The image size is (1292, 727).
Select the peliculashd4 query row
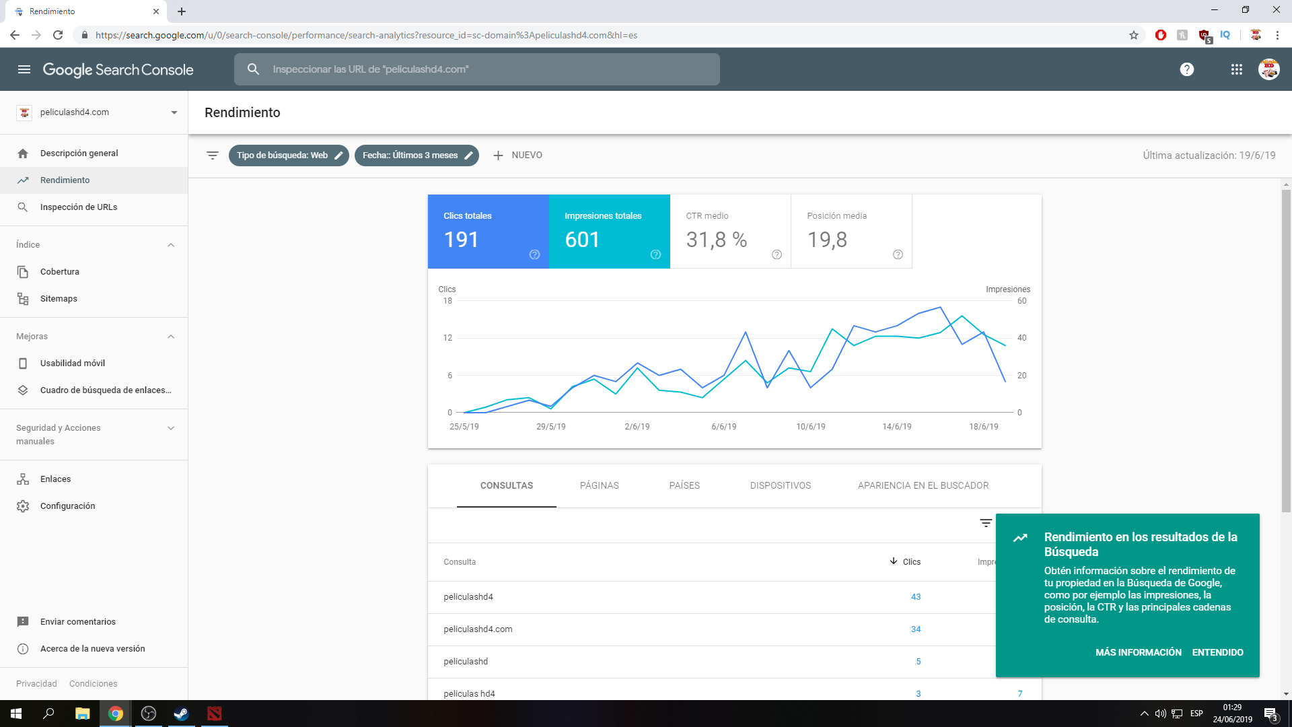pyautogui.click(x=712, y=597)
